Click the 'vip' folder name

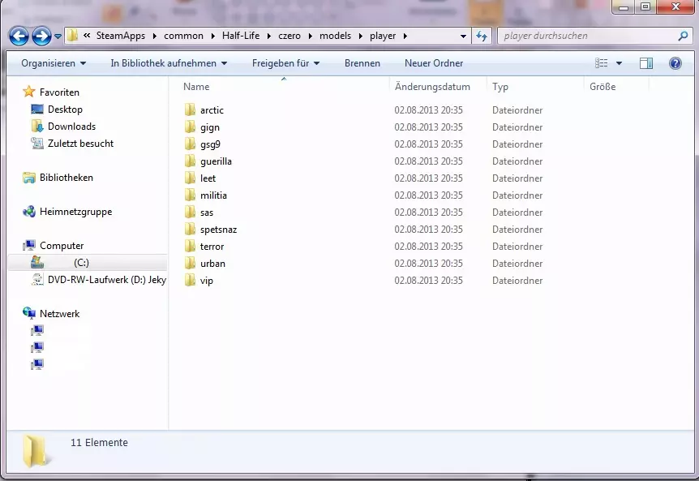point(207,281)
